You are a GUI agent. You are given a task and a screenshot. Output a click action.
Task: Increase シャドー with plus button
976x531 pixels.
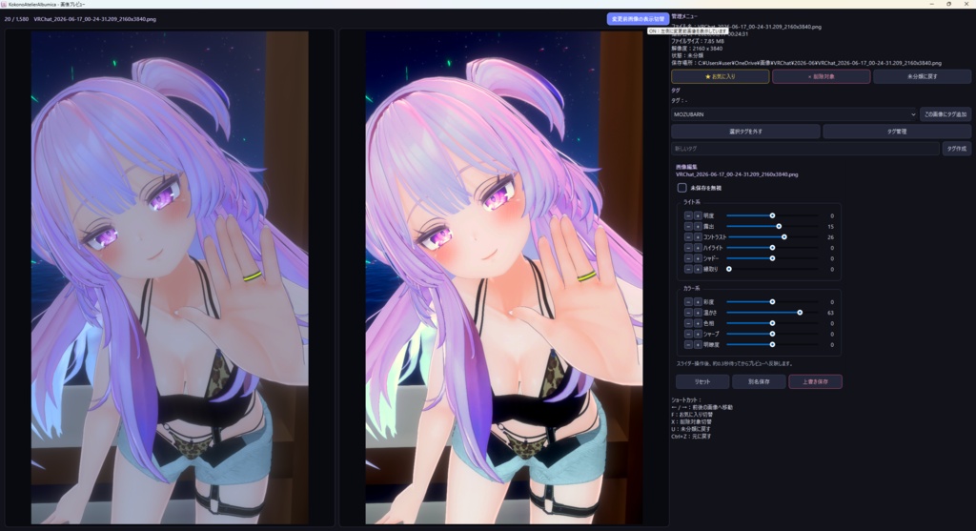[x=698, y=258]
